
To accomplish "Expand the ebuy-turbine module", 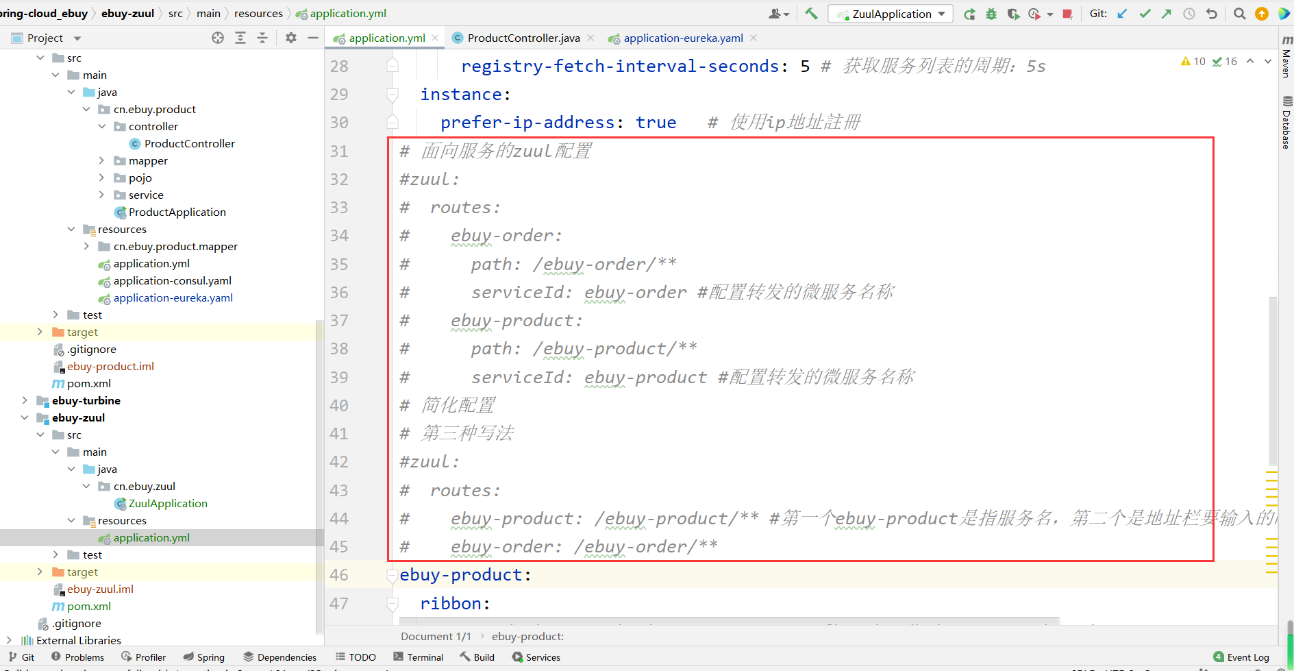I will [25, 400].
